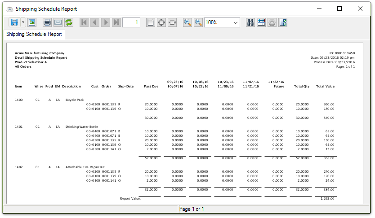Go to the first page
Screen dimensions: 375x218
pyautogui.click(x=84, y=22)
